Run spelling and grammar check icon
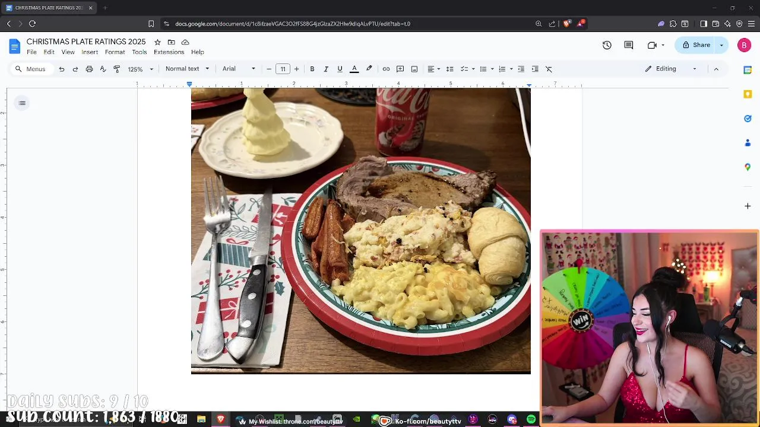Screen dimensions: 760x427 (103, 69)
